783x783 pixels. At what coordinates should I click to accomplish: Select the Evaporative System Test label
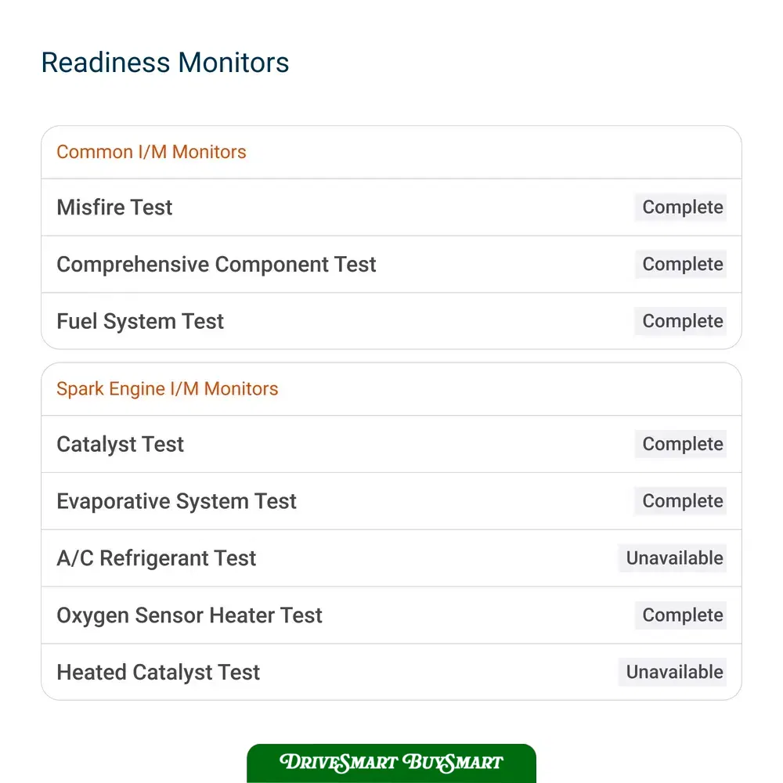176,501
